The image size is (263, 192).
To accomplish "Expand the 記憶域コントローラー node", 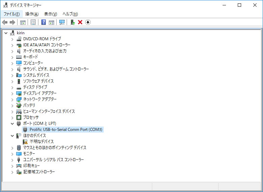I will [x=12, y=172].
